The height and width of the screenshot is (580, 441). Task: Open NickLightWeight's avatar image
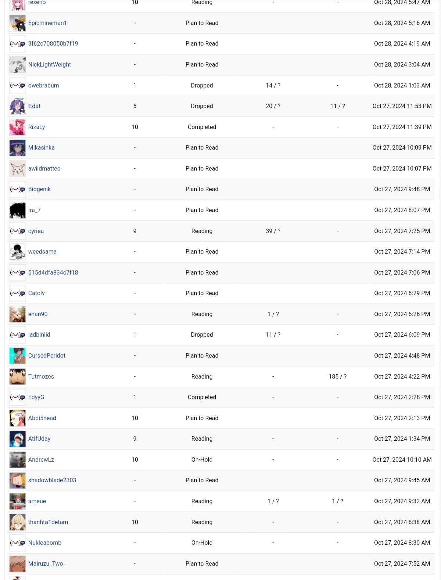tap(17, 65)
